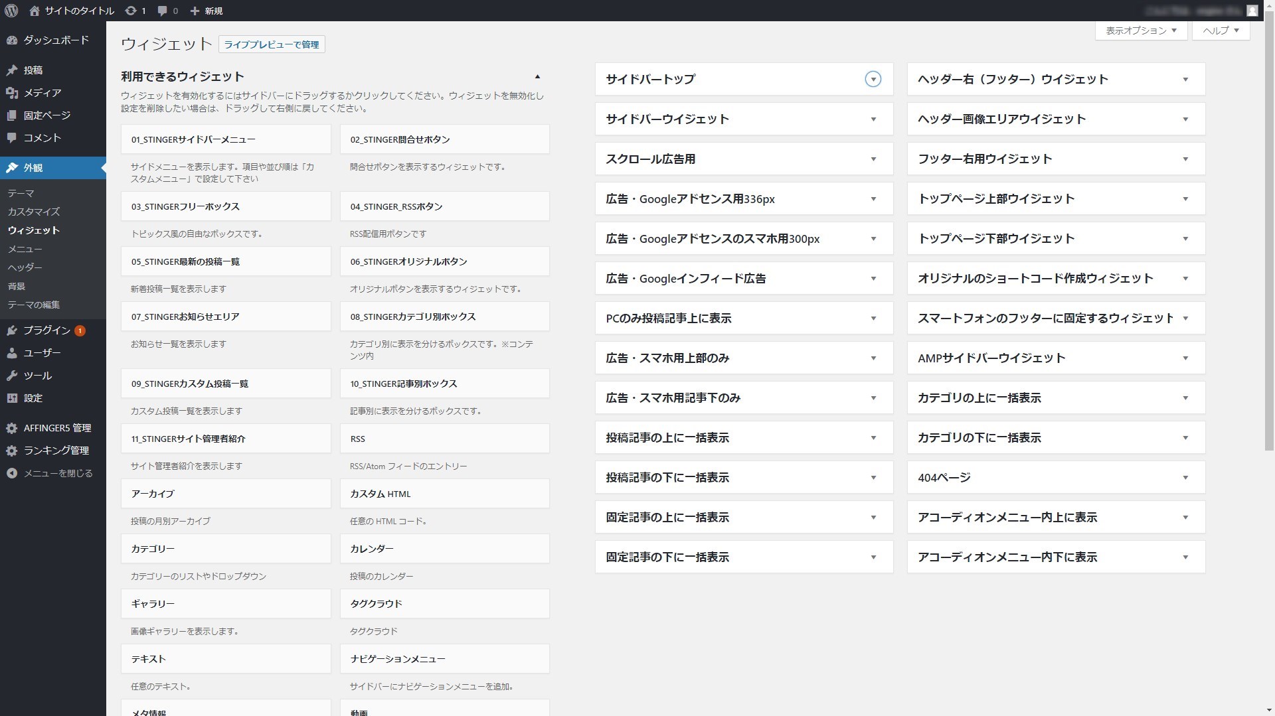The image size is (1275, 716).
Task: Open the メニュー submenu item
Action: click(x=25, y=249)
